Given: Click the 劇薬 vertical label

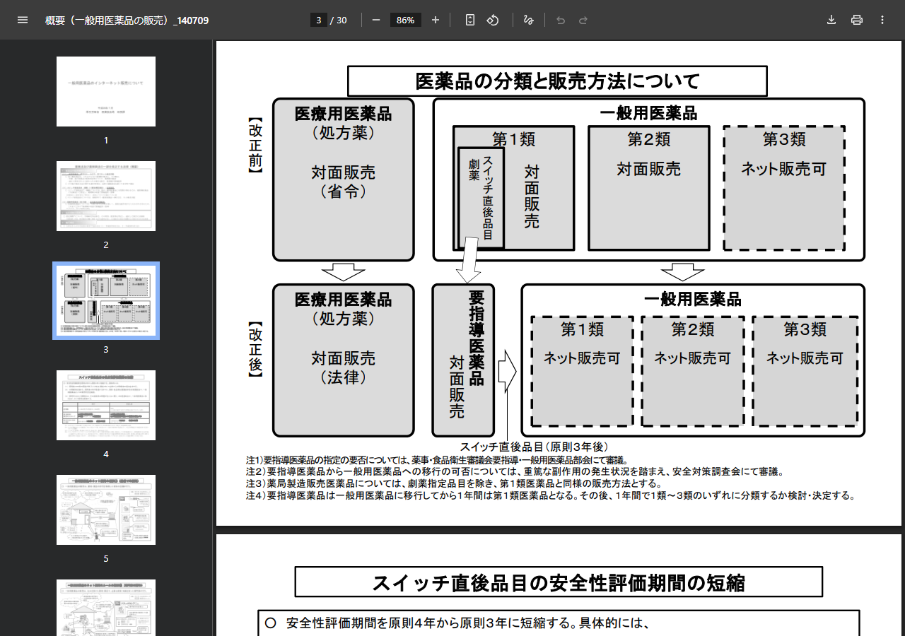Looking at the screenshot, I should pos(474,170).
